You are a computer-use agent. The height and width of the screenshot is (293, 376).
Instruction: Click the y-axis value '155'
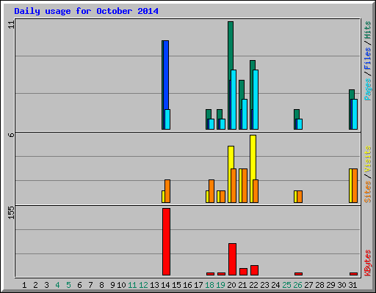point(11,212)
